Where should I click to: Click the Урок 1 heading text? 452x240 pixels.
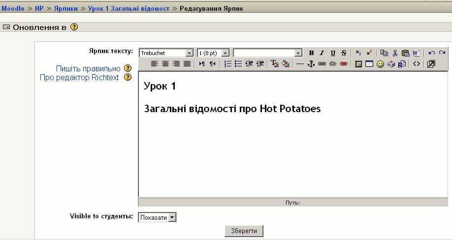pos(160,86)
